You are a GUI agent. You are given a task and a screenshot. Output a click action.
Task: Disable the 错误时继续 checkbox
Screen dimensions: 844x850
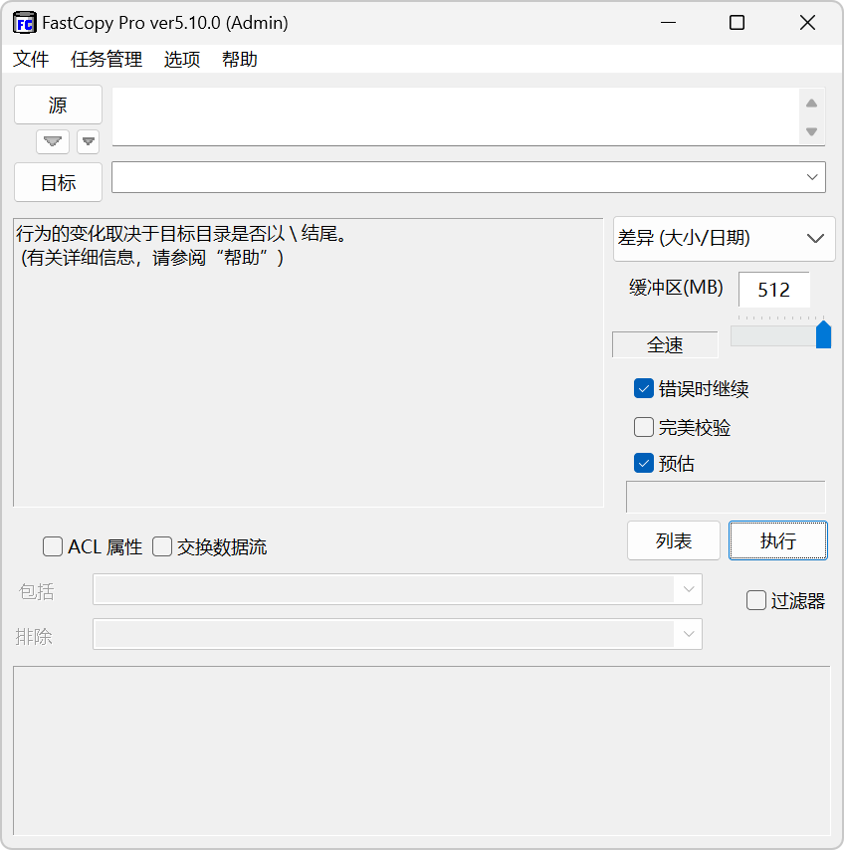coord(644,388)
